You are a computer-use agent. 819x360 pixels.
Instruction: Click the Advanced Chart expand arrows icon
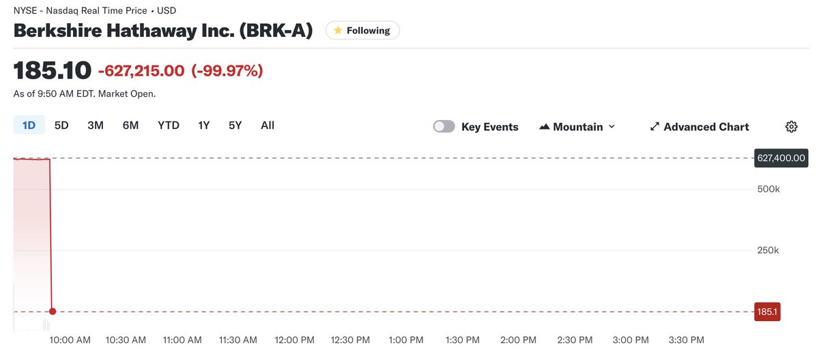pyautogui.click(x=655, y=127)
